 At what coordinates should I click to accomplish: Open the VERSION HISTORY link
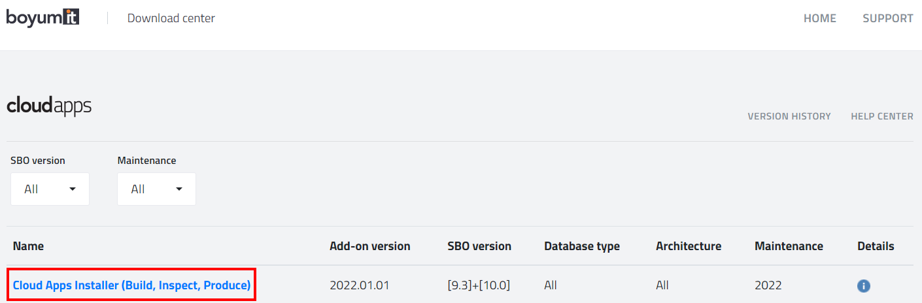pyautogui.click(x=789, y=116)
